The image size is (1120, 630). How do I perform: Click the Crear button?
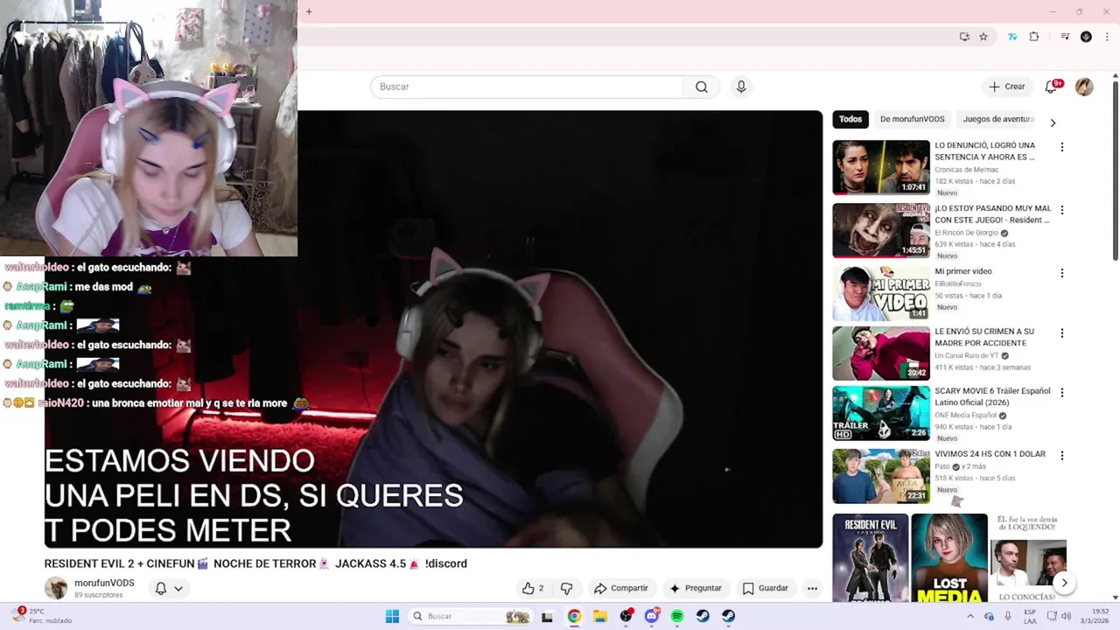1006,87
